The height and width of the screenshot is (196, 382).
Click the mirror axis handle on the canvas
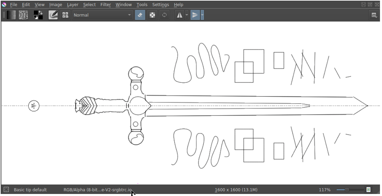coord(33,105)
